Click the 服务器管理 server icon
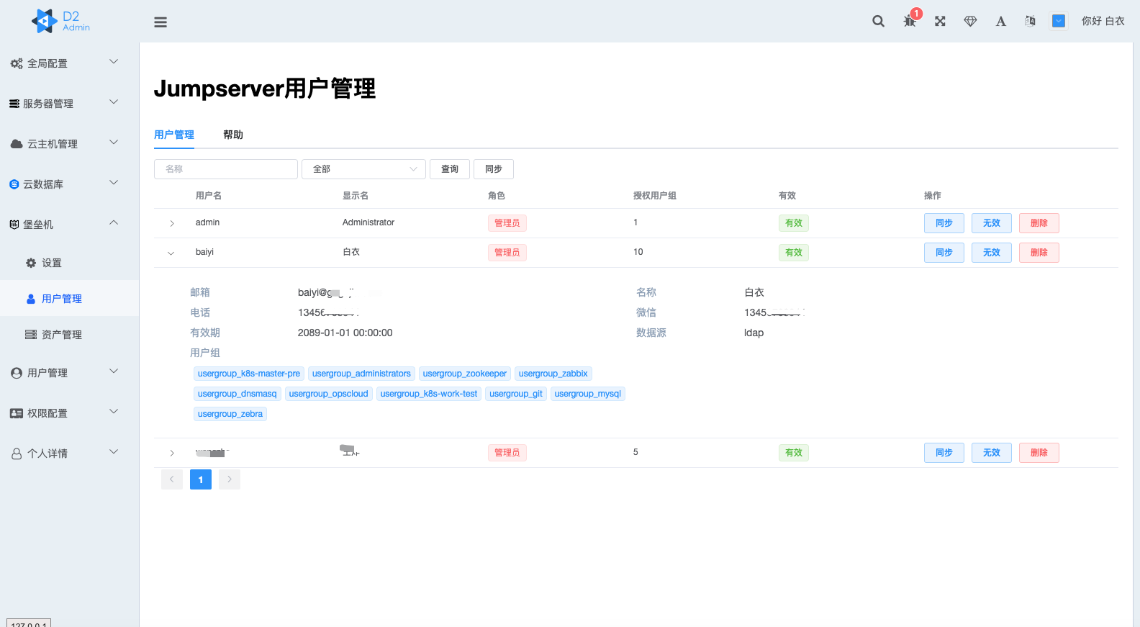The height and width of the screenshot is (627, 1140). tap(14, 104)
